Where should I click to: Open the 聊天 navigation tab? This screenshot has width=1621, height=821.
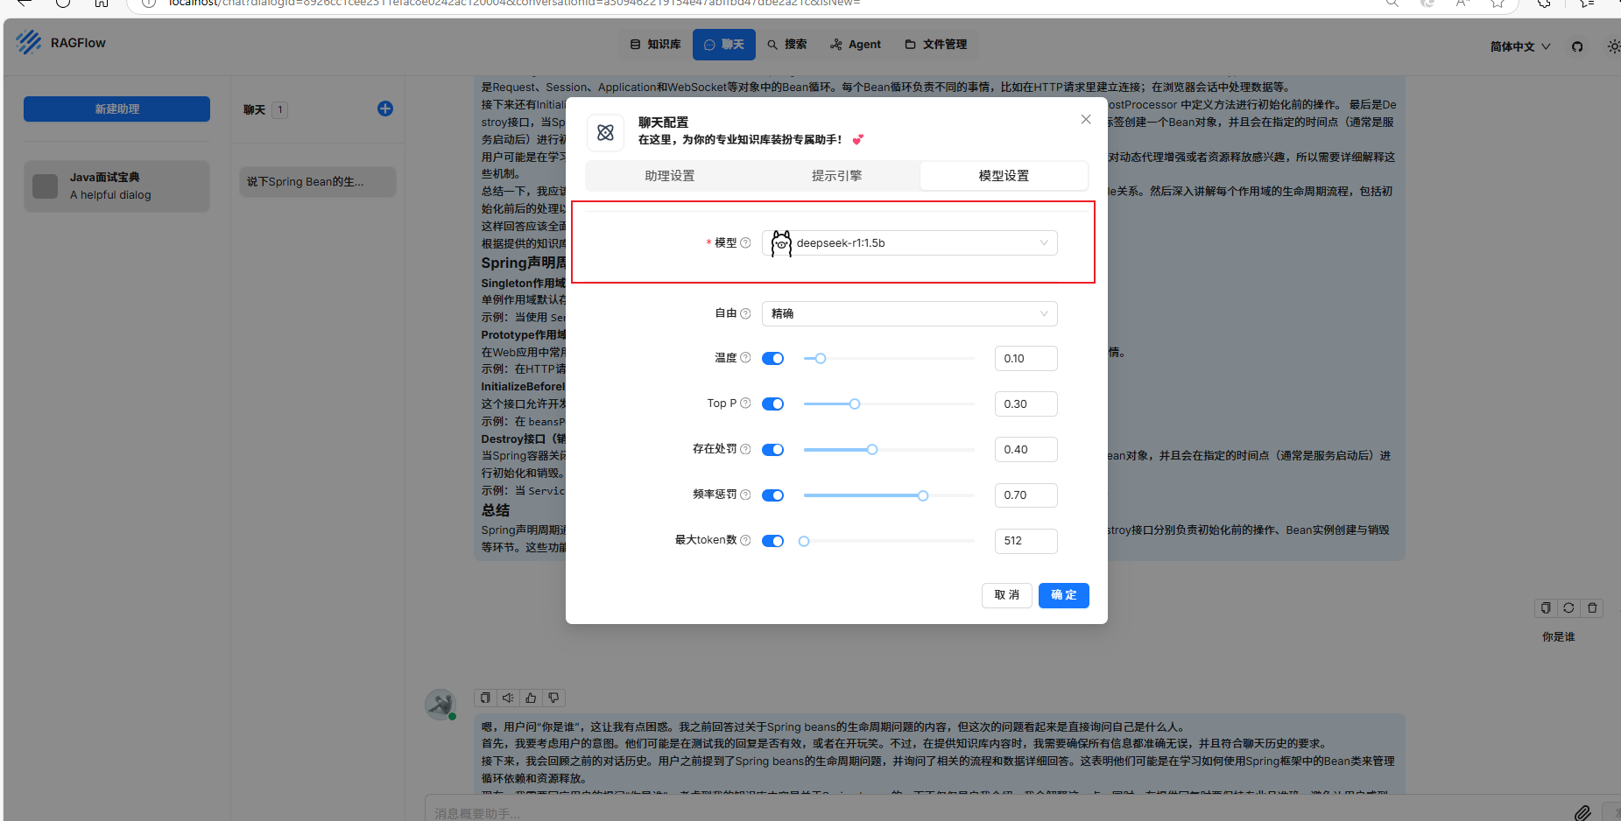724,45
